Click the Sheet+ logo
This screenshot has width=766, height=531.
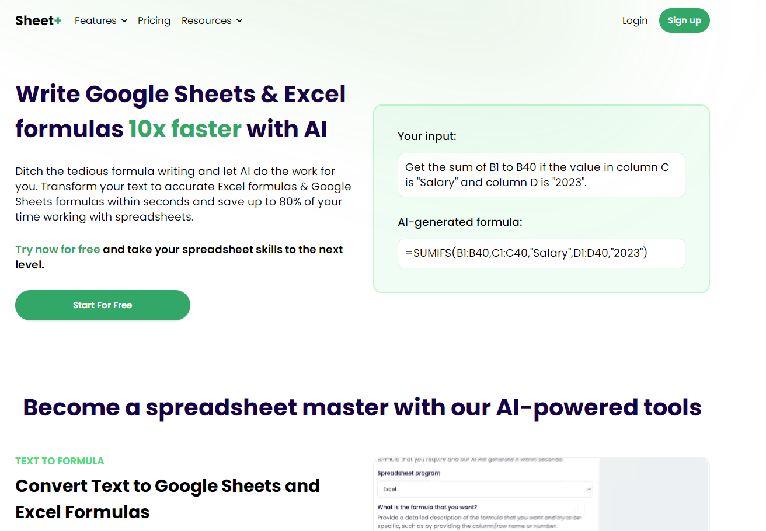point(38,20)
